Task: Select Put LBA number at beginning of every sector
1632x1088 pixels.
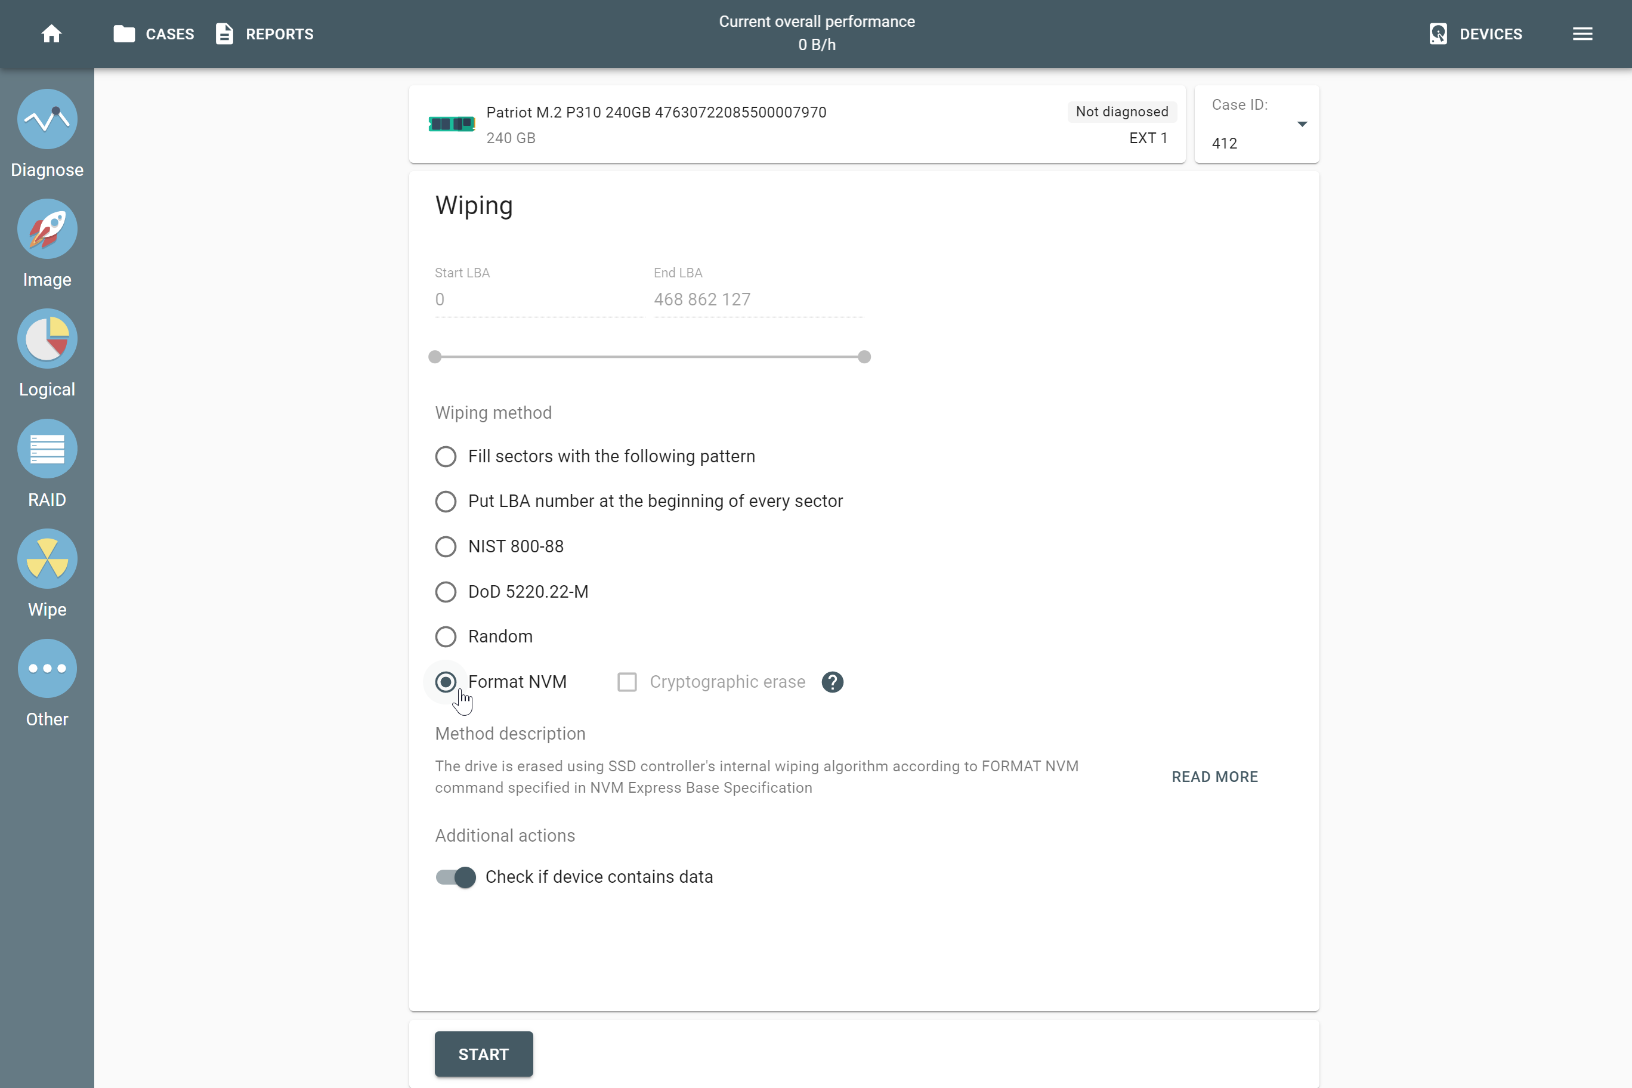Action: pyautogui.click(x=446, y=502)
